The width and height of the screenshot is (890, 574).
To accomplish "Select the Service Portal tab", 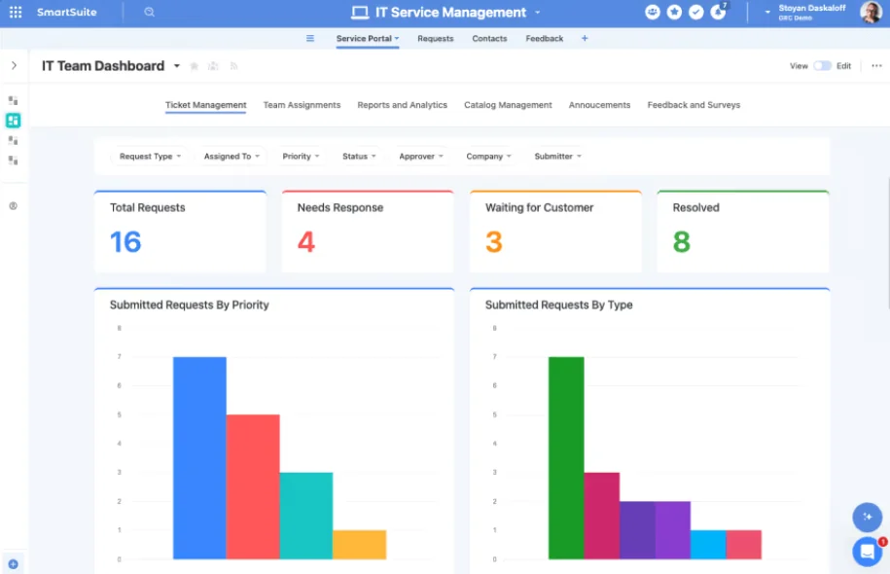I will 368,39.
